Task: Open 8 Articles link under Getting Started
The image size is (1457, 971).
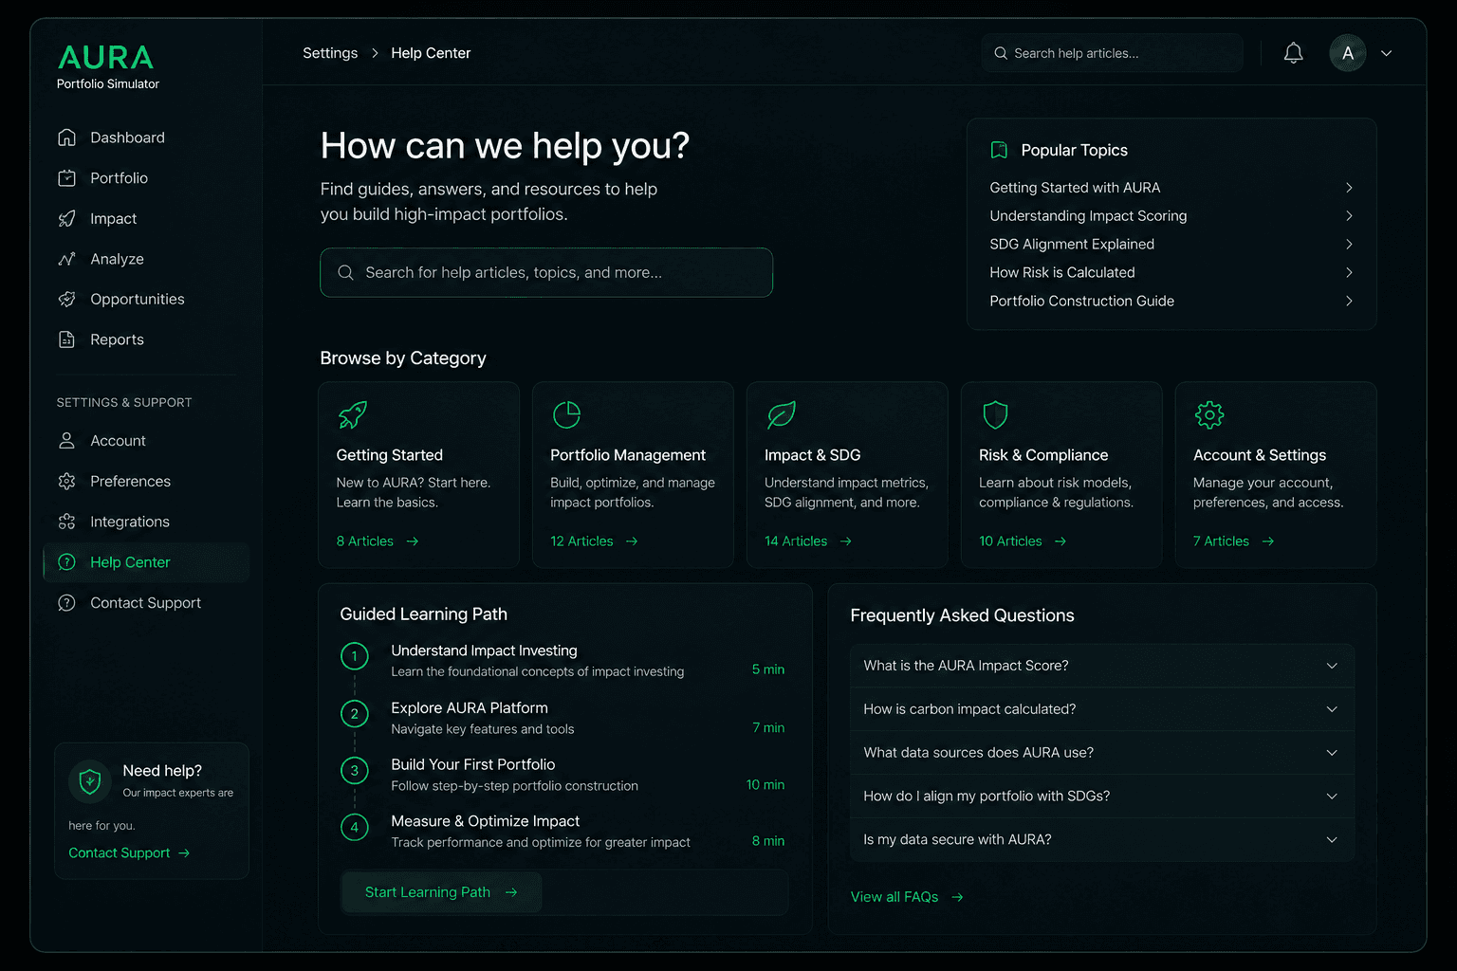Action: click(378, 541)
